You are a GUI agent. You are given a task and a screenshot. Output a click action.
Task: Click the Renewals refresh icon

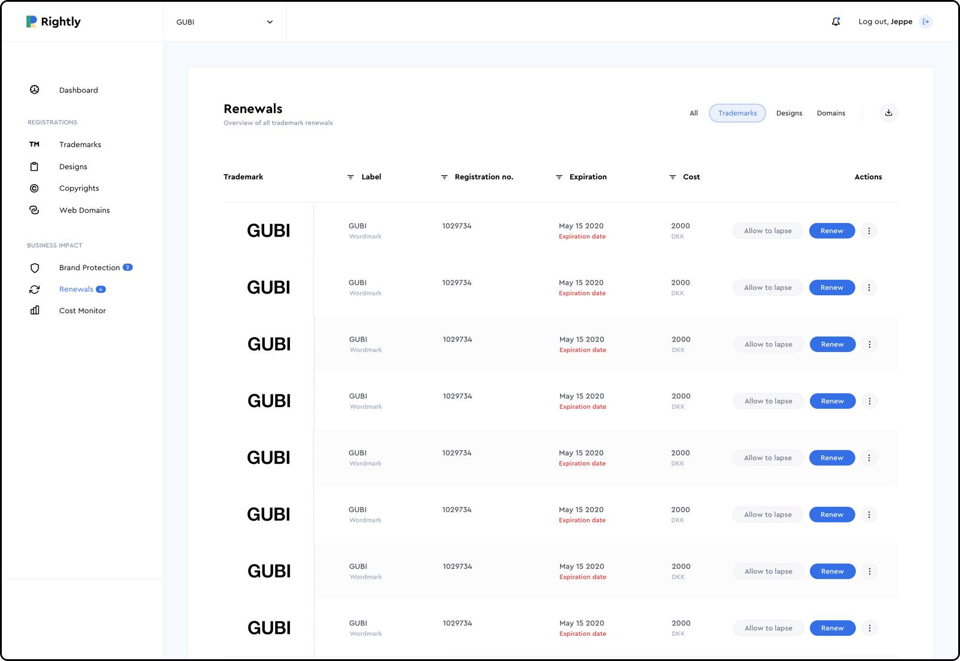point(35,289)
